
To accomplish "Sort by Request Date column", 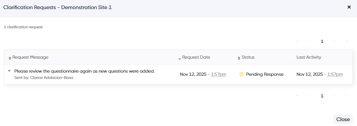I will [x=194, y=57].
